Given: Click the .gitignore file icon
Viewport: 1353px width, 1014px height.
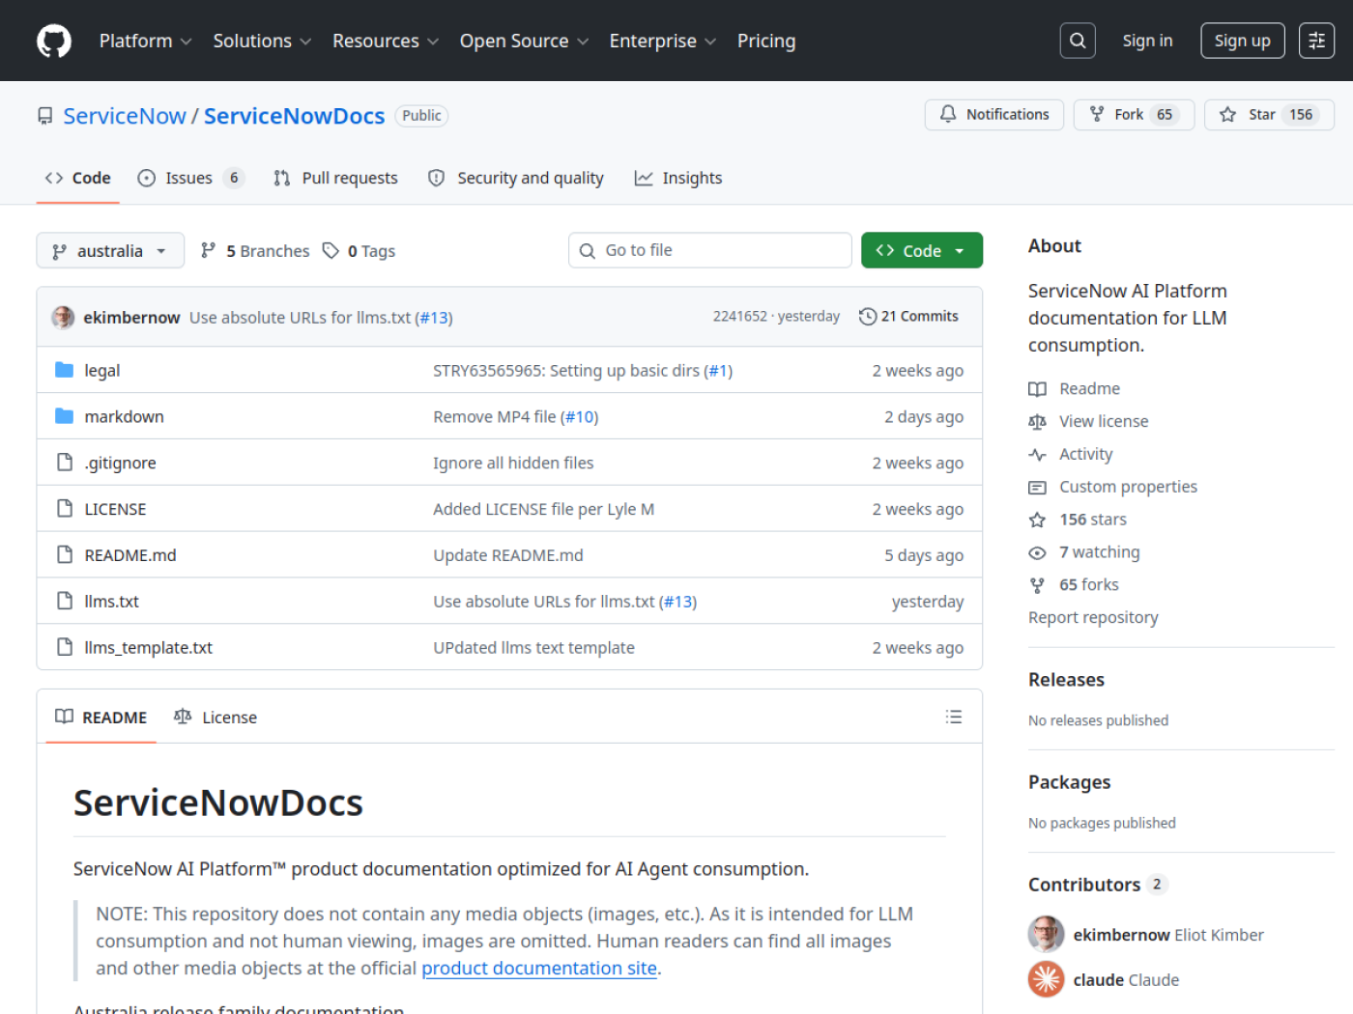Looking at the screenshot, I should (65, 463).
